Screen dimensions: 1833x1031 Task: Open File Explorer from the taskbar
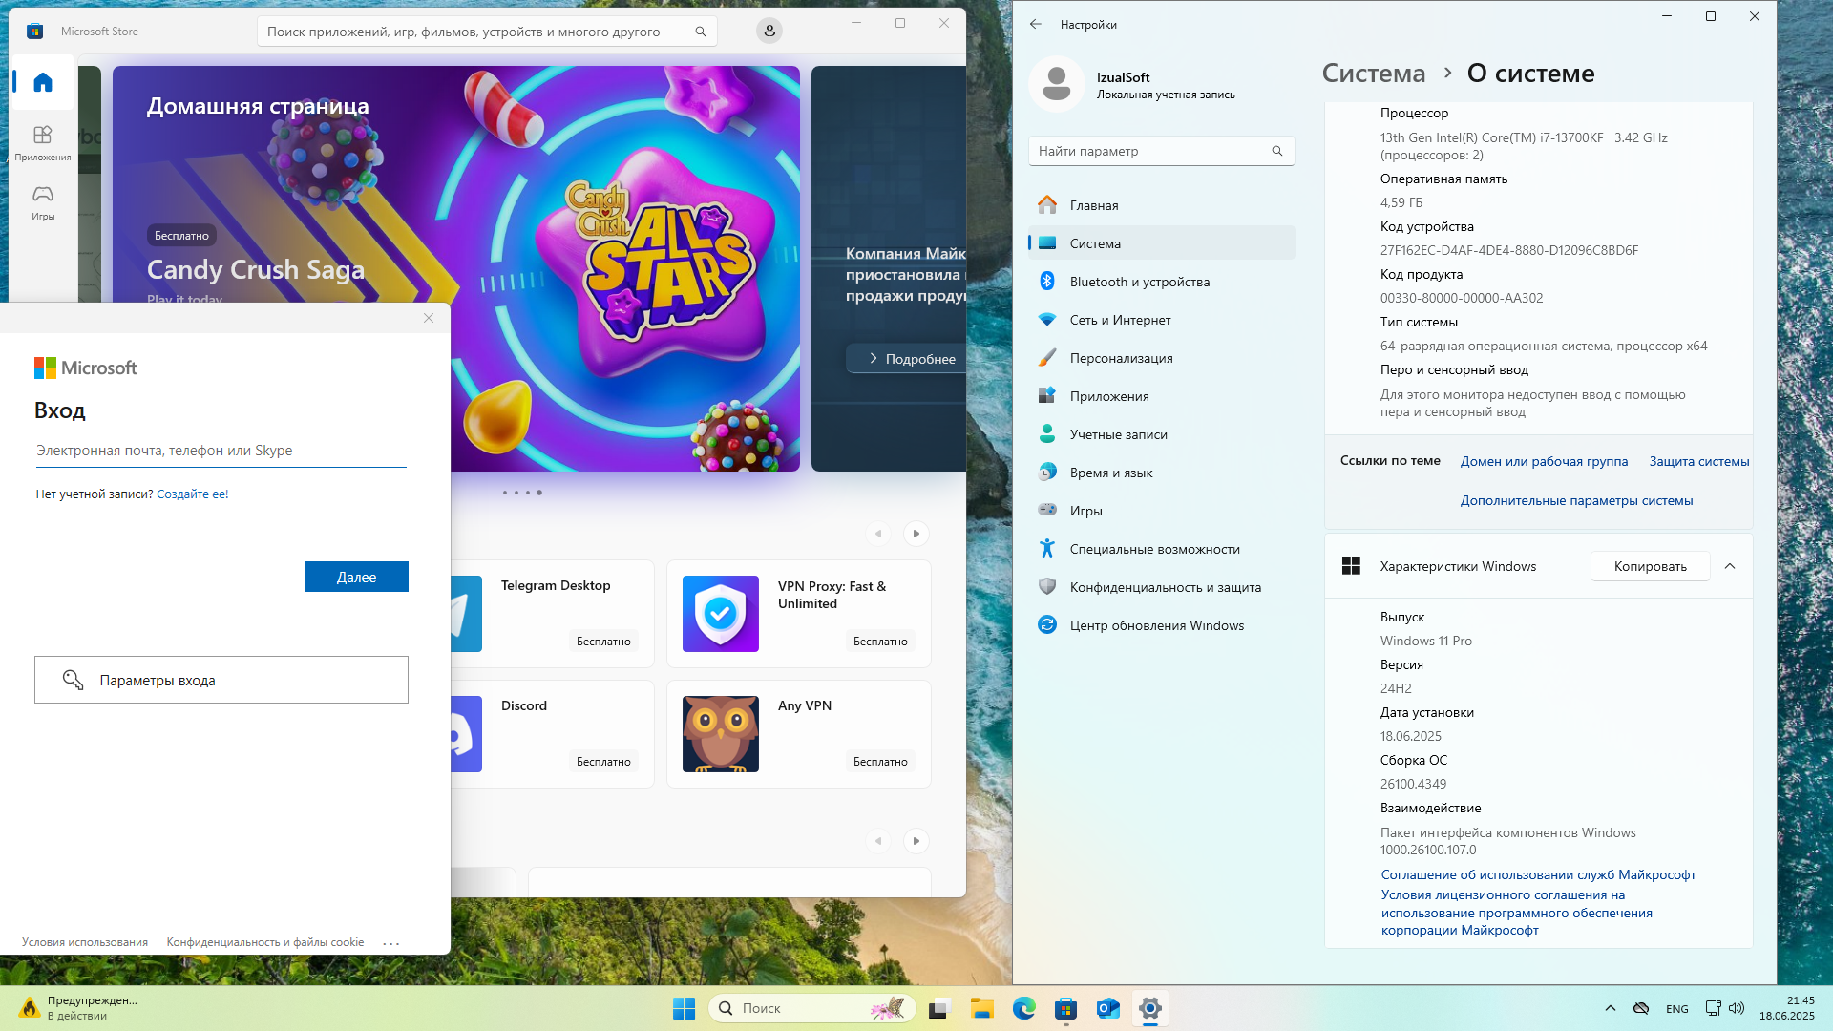tap(981, 1008)
